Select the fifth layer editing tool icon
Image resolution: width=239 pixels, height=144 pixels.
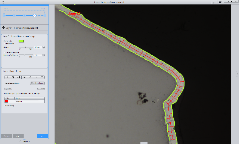[x=30, y=77]
